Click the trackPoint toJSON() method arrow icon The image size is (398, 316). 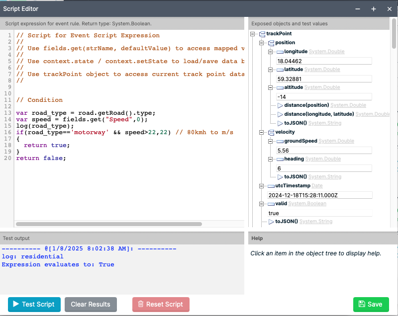tap(271, 222)
